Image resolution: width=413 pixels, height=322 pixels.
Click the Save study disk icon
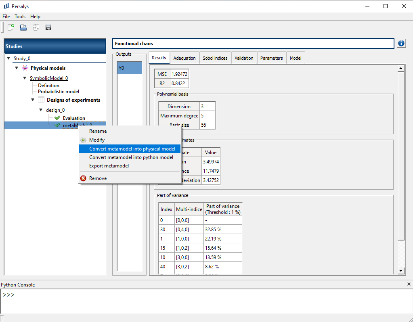click(48, 27)
